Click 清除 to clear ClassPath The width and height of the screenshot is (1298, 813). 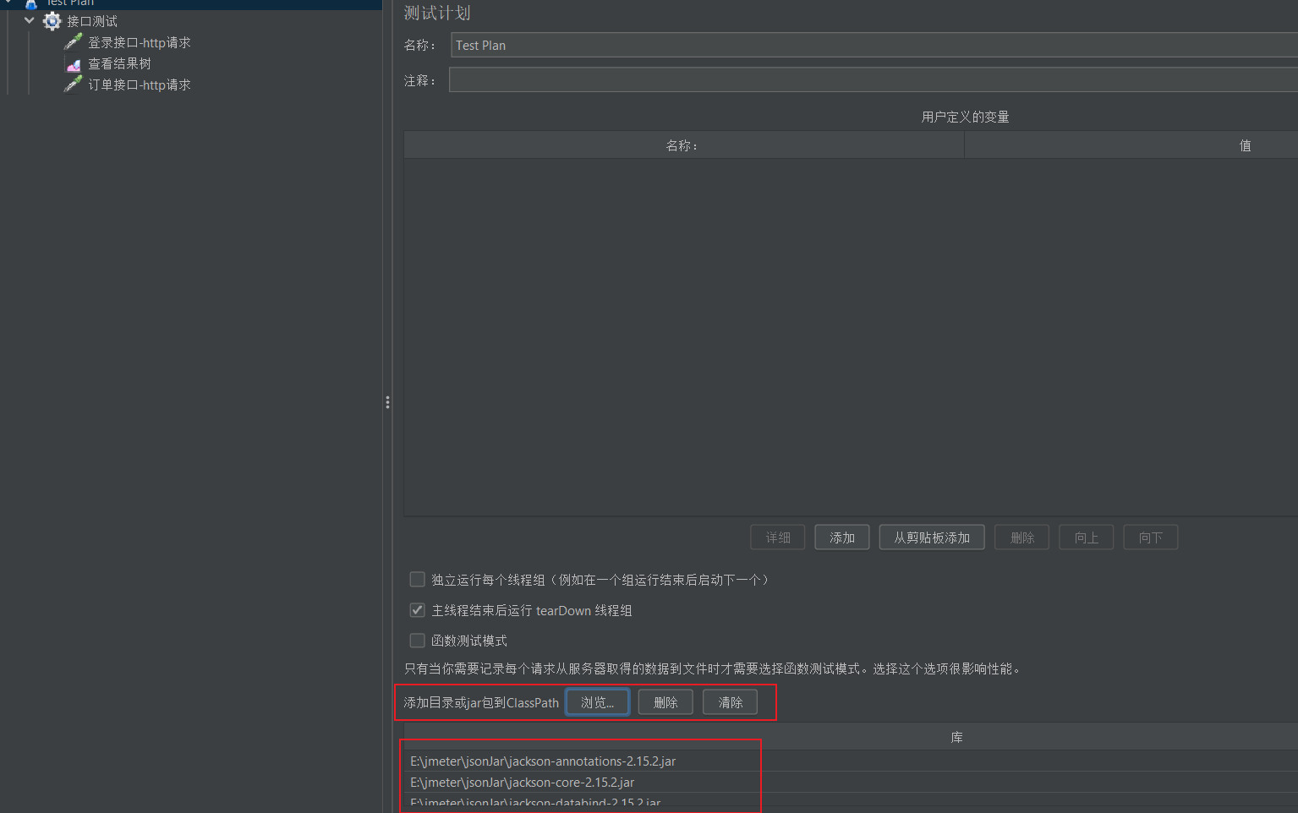tap(730, 702)
